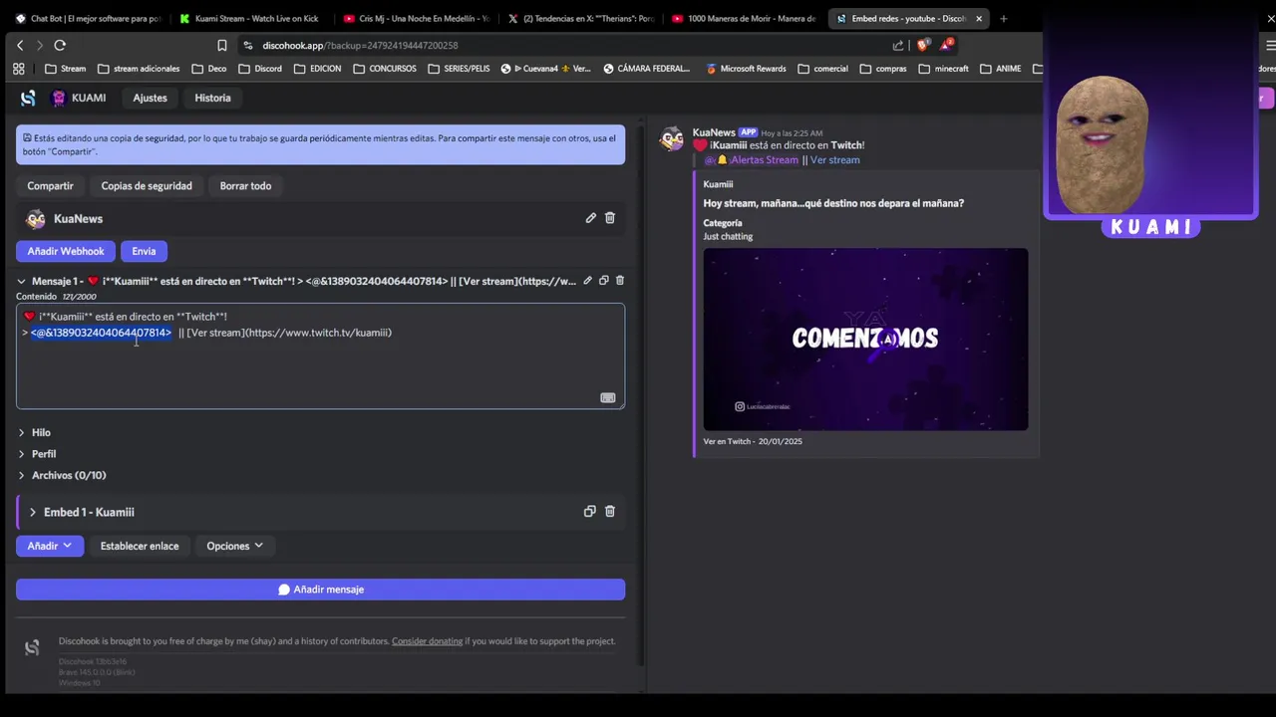Go back with the browser back arrow

point(20,45)
